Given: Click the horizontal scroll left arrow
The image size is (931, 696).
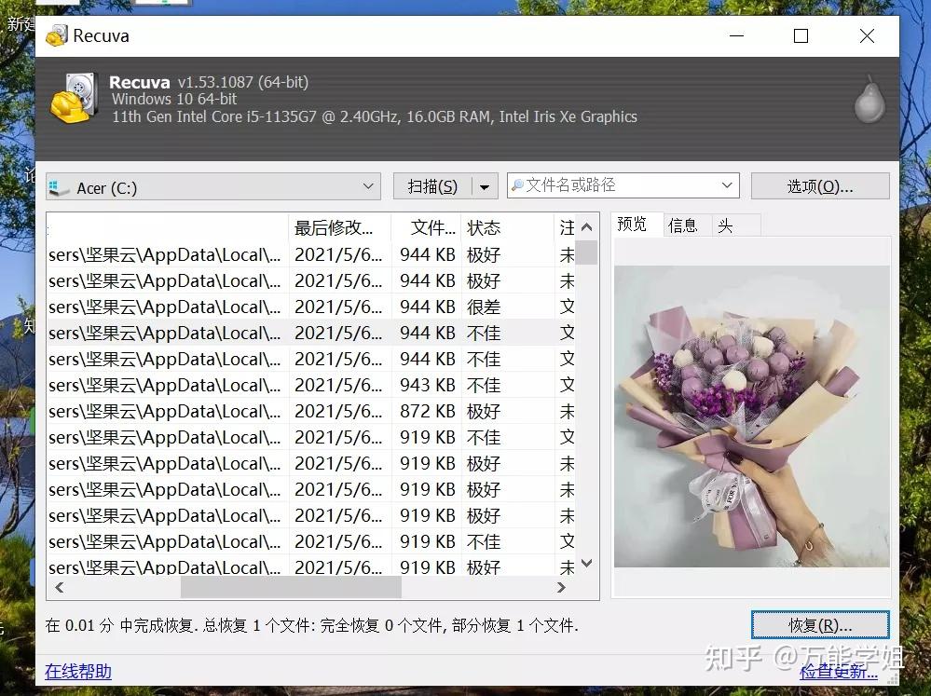Looking at the screenshot, I should click(60, 587).
